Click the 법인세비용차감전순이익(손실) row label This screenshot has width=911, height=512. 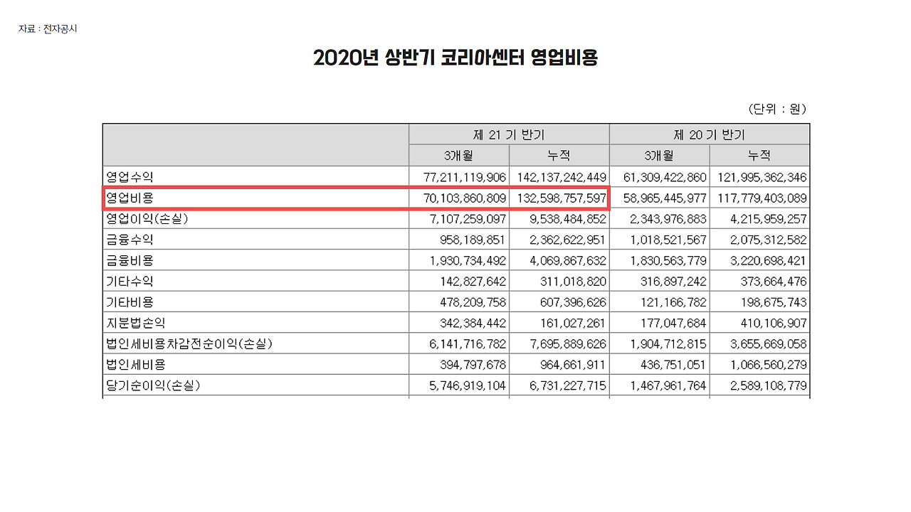(x=189, y=344)
